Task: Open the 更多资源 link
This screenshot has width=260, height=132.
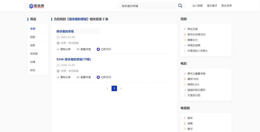Action: 226,6
